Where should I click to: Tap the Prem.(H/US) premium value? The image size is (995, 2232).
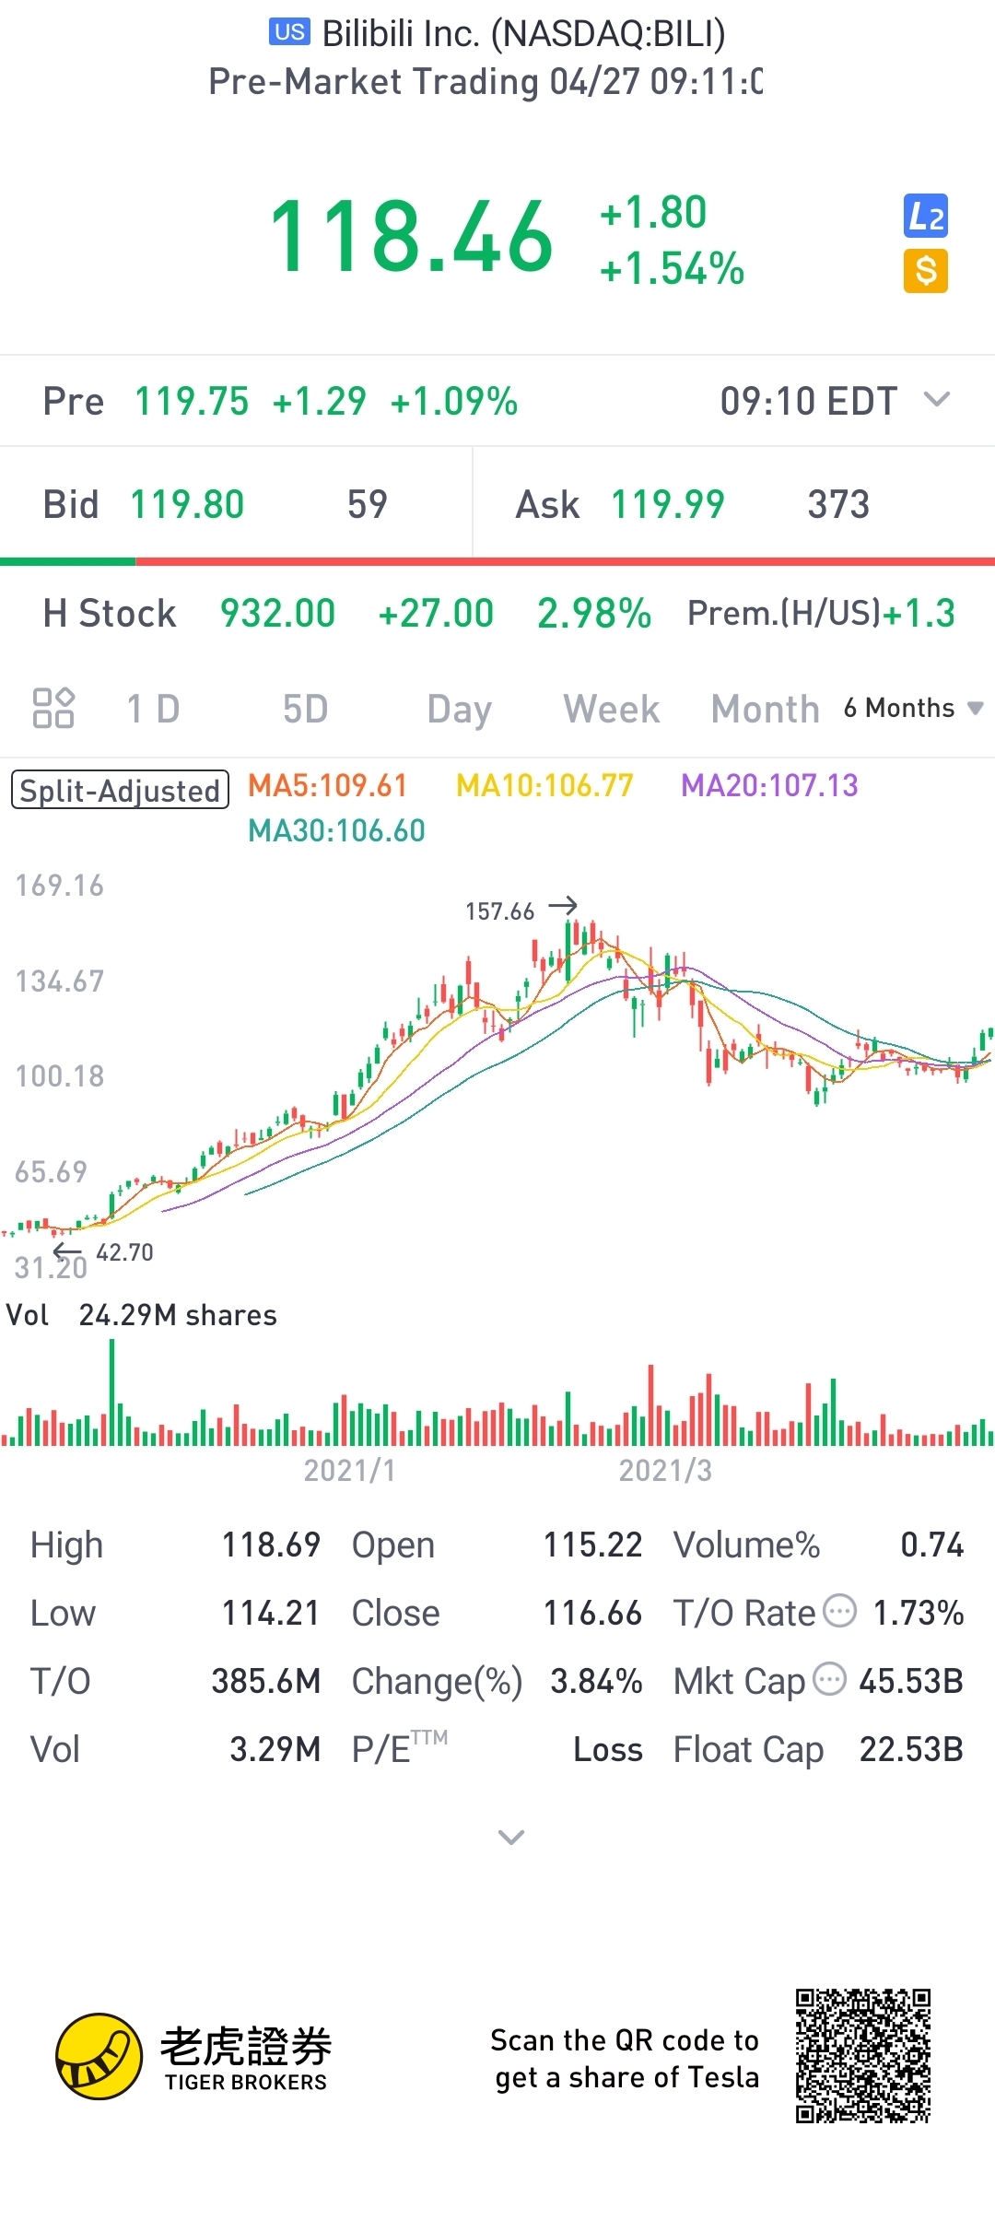pos(821,613)
